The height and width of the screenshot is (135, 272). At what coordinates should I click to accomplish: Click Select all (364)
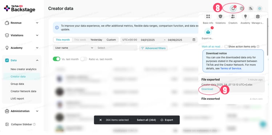tap(146, 120)
